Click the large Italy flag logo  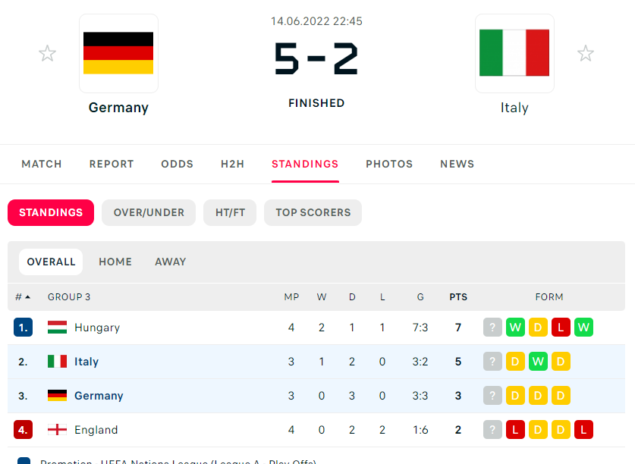pos(514,53)
